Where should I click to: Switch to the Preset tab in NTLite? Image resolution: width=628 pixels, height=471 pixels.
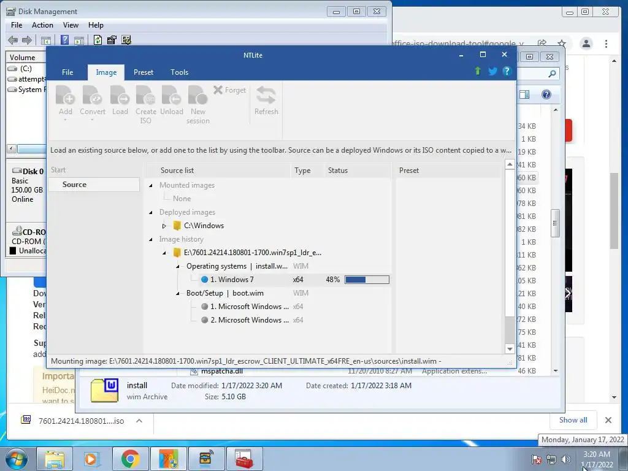(144, 72)
